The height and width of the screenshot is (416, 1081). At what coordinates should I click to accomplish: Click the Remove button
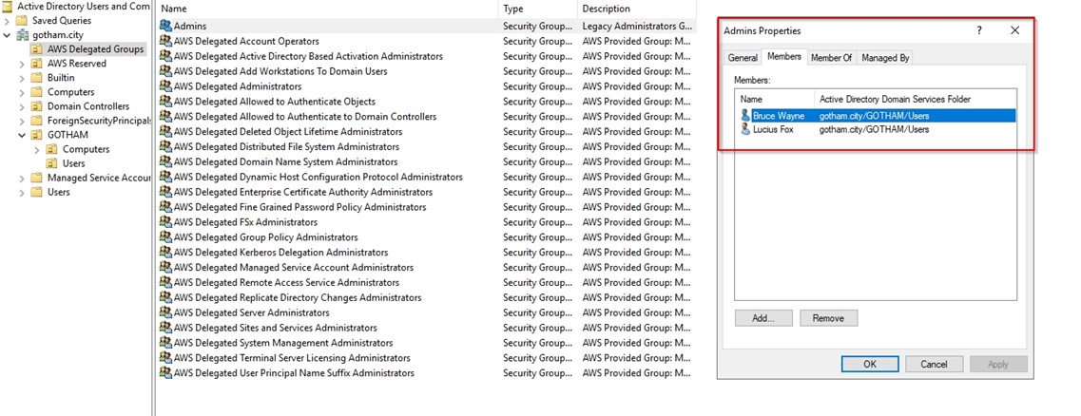tap(829, 318)
